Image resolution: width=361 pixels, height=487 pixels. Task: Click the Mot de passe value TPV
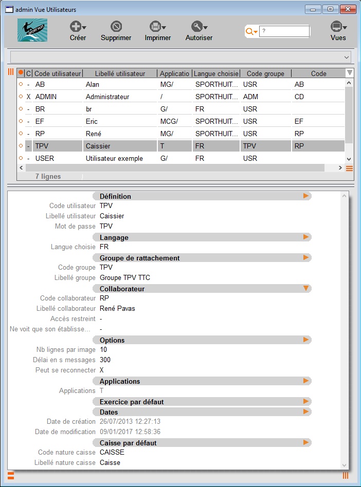click(106, 226)
